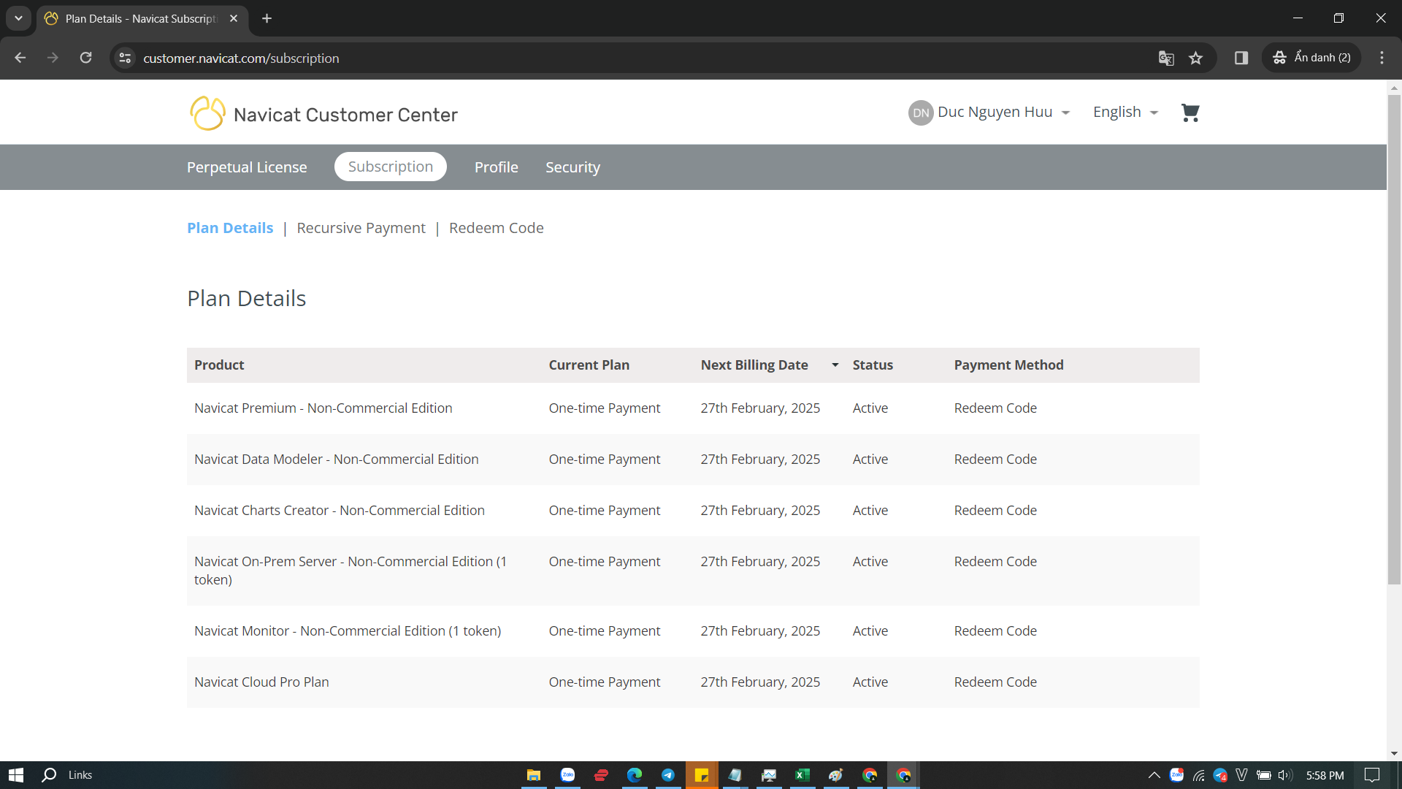Click the battery icon in system tray
1402x789 pixels.
(x=1263, y=775)
